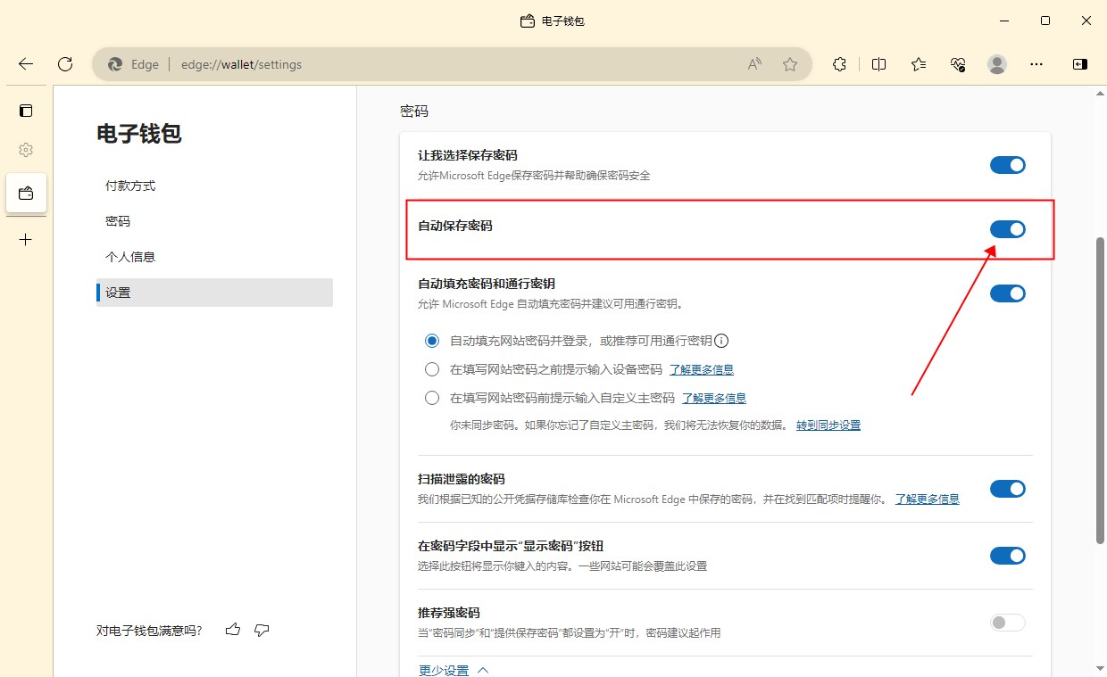Select the wallet icon in vertical sidebar
Image resolution: width=1107 pixels, height=677 pixels.
26,193
